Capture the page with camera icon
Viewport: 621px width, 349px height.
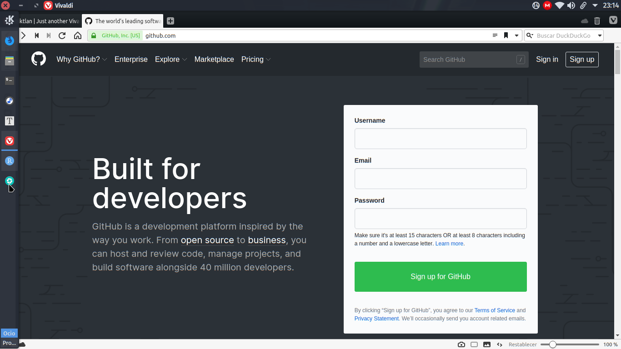(x=461, y=344)
